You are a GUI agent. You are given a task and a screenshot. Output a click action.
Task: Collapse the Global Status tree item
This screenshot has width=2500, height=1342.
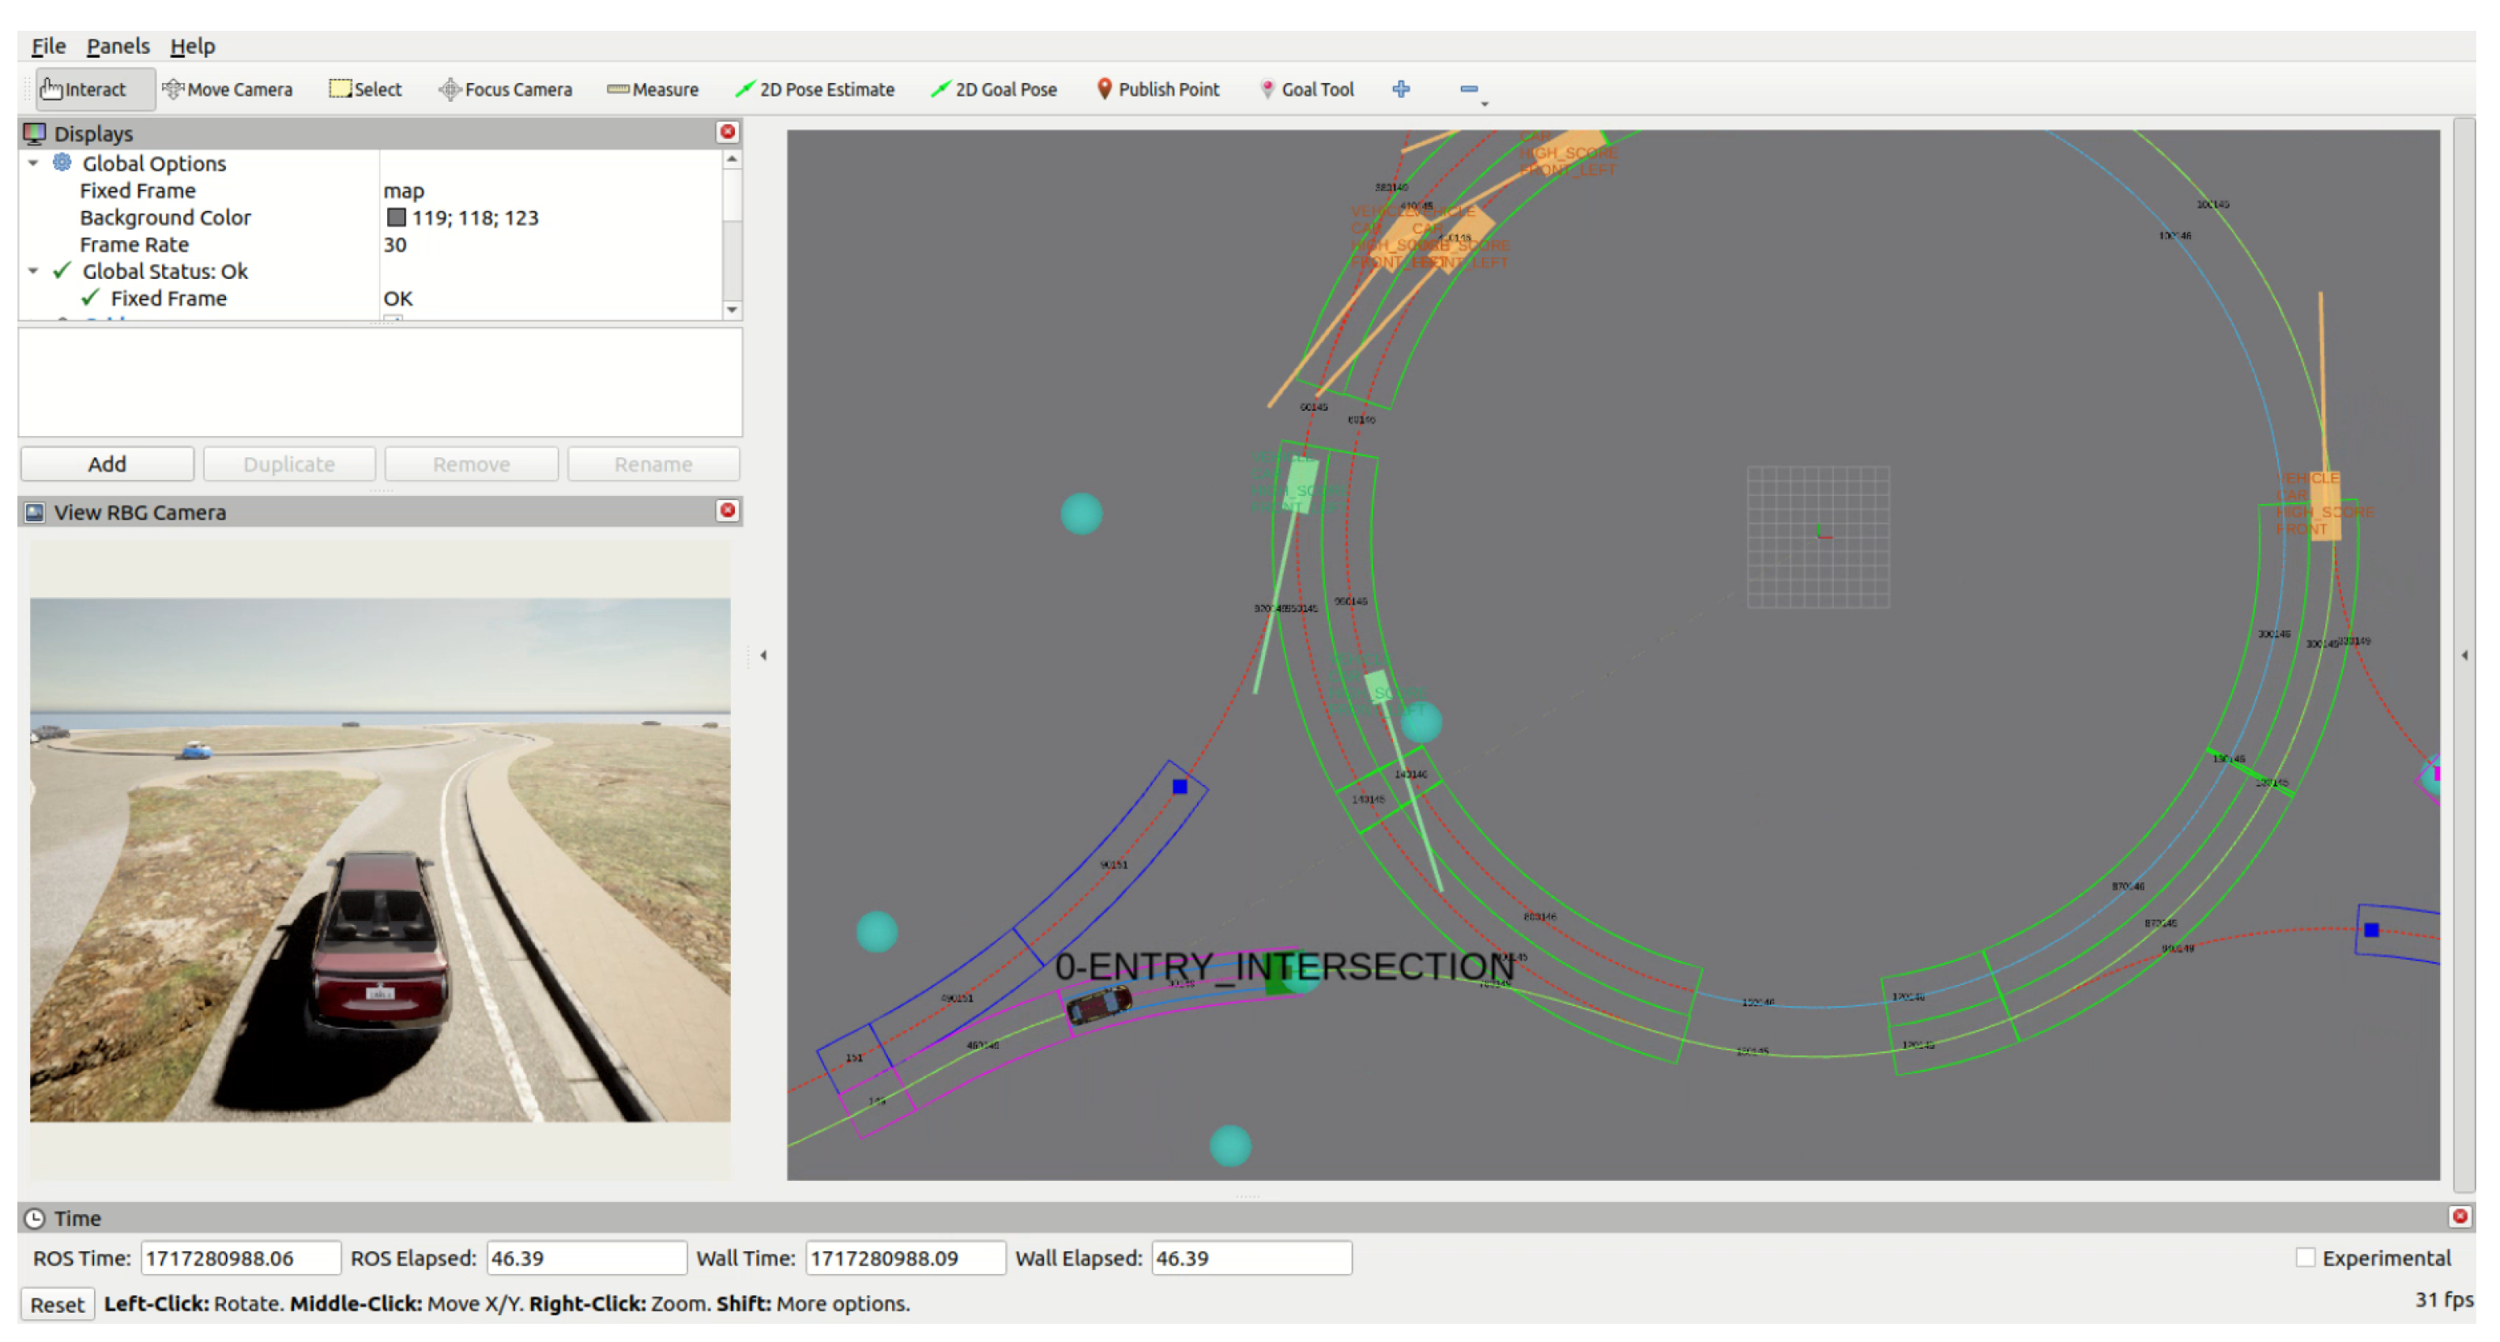(x=34, y=271)
